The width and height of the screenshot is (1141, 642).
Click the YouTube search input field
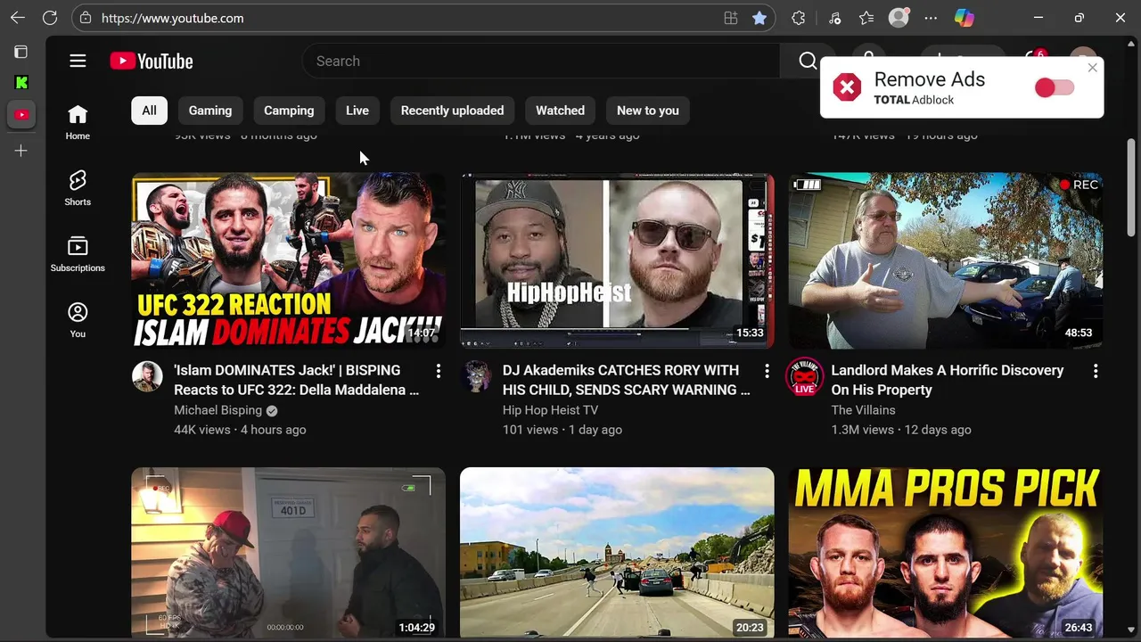tap(541, 61)
